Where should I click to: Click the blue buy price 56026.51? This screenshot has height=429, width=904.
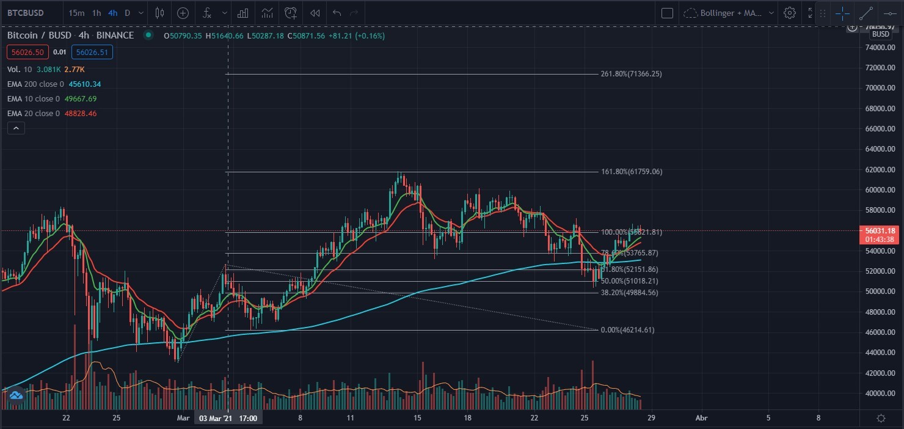pos(92,53)
